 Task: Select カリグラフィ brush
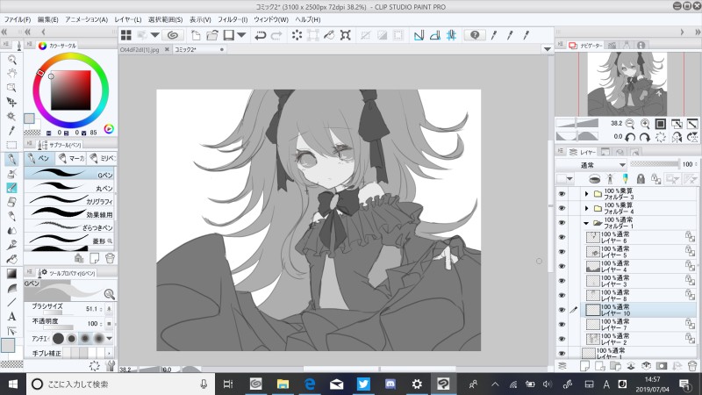(x=69, y=201)
